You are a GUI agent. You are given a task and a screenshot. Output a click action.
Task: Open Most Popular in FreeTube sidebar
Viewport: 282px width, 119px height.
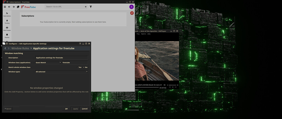7,29
